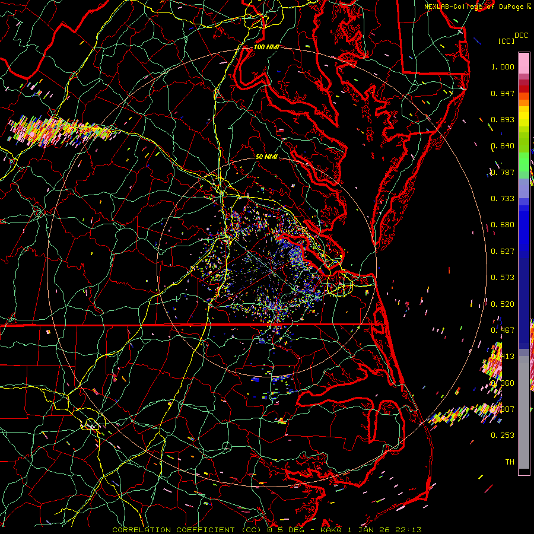Image resolution: width=534 pixels, height=534 pixels.
Task: Click the pink top segment of the color bar
Action: click(524, 63)
